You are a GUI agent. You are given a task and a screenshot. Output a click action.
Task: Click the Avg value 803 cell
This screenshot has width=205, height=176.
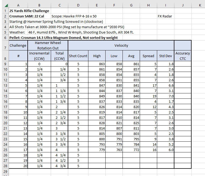point(131,134)
